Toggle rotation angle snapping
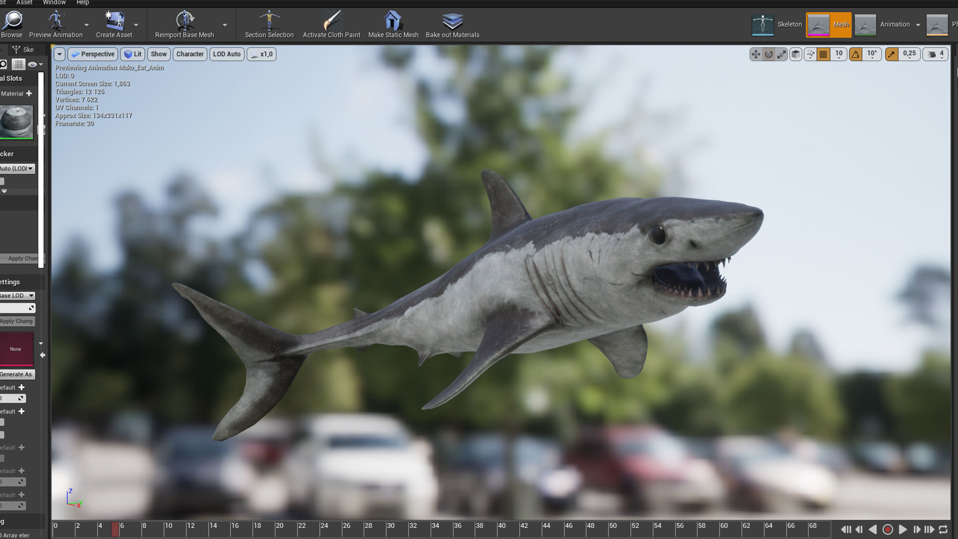The height and width of the screenshot is (539, 958). click(856, 54)
